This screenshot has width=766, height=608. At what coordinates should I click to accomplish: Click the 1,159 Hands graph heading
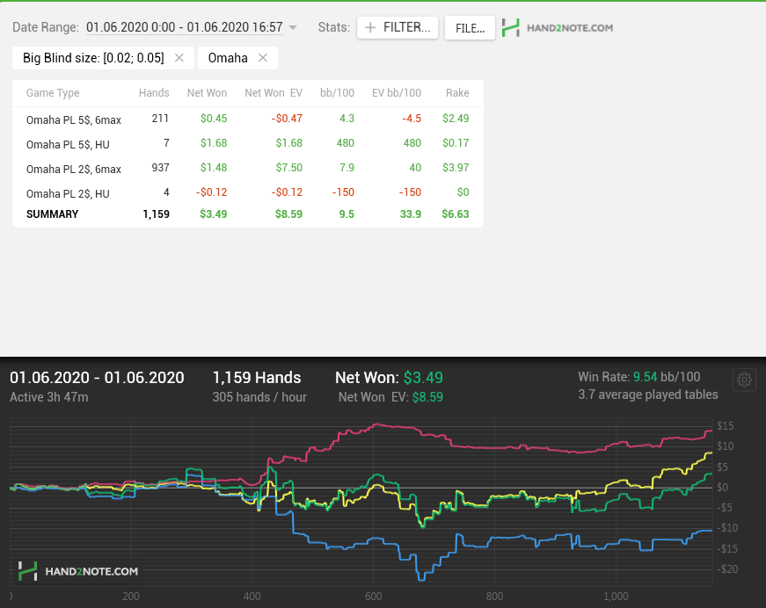tap(257, 378)
